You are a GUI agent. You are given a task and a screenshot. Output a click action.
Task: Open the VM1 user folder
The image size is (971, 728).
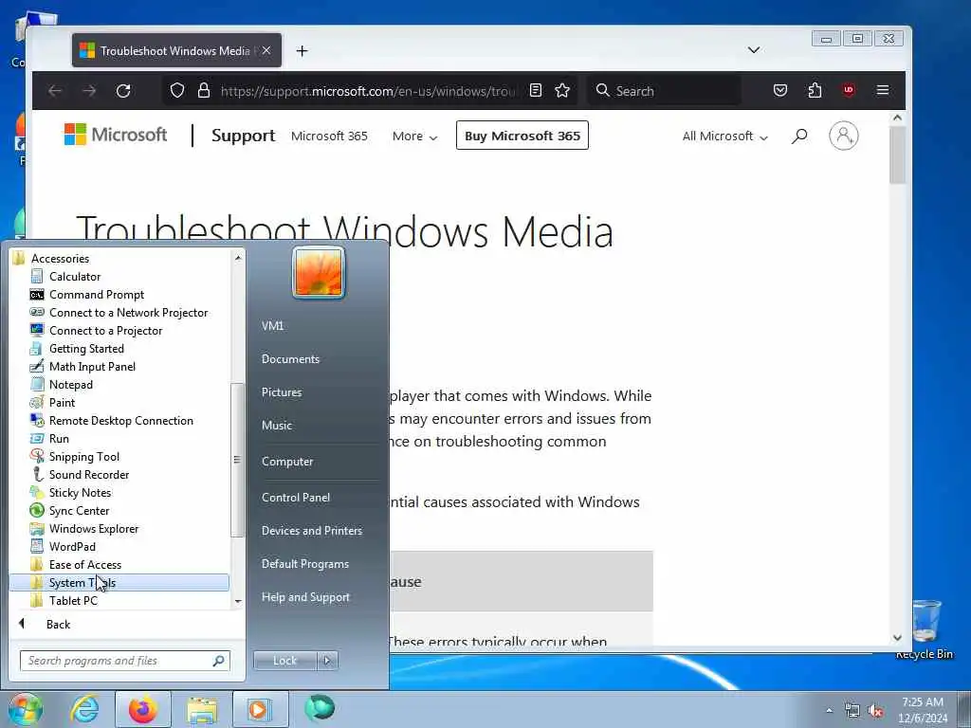click(272, 326)
